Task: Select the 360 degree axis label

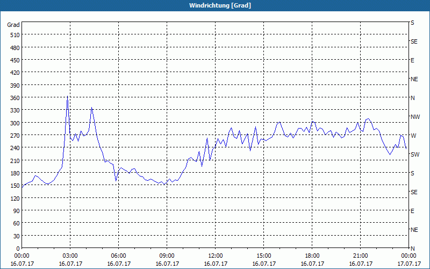Action: [x=15, y=98]
